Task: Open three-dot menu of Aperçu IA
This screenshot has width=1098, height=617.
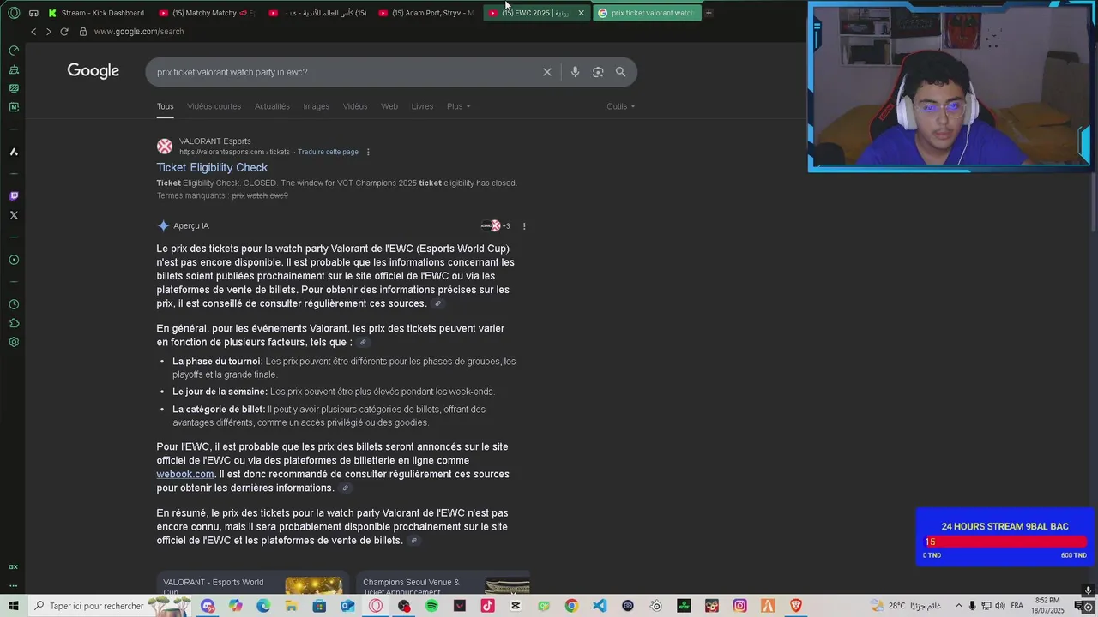Action: [x=524, y=226]
